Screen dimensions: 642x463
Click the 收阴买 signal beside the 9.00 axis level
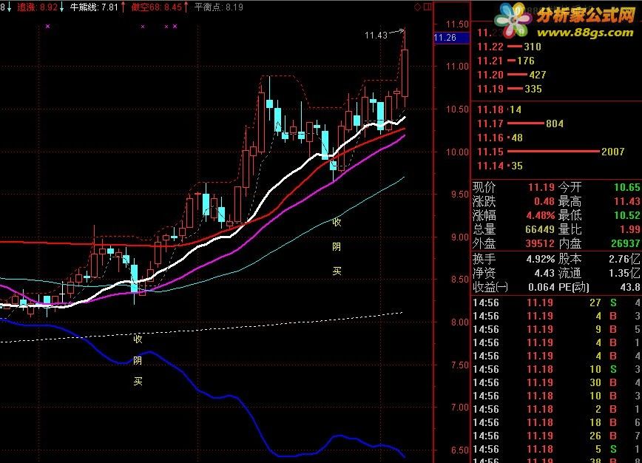tap(337, 246)
